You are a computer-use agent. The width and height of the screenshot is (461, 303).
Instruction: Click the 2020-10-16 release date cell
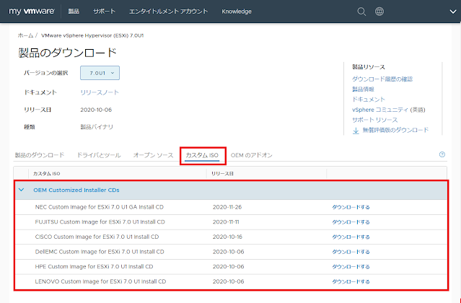(227, 237)
